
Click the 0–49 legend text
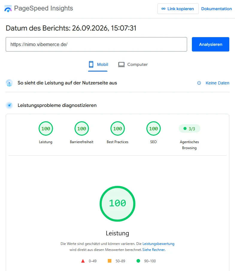[x=93, y=261]
